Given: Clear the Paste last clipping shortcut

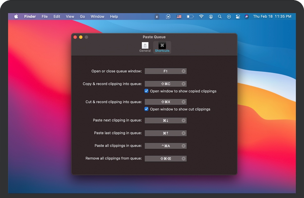Looking at the screenshot, I should 184,133.
